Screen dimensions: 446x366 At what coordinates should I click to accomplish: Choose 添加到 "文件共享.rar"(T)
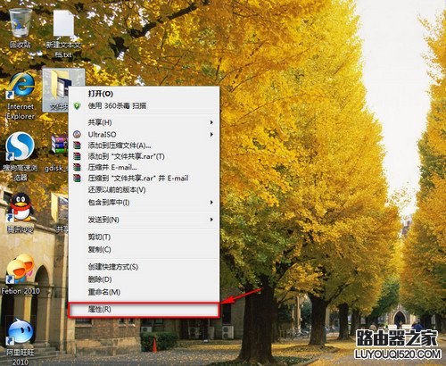coord(145,156)
